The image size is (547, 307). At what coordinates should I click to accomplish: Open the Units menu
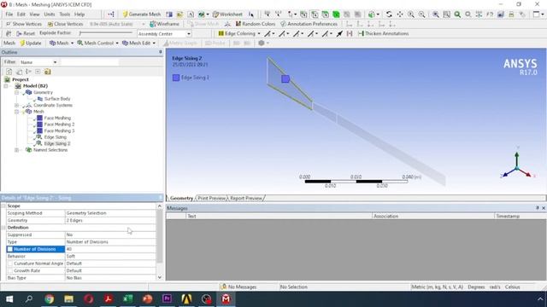coord(50,14)
